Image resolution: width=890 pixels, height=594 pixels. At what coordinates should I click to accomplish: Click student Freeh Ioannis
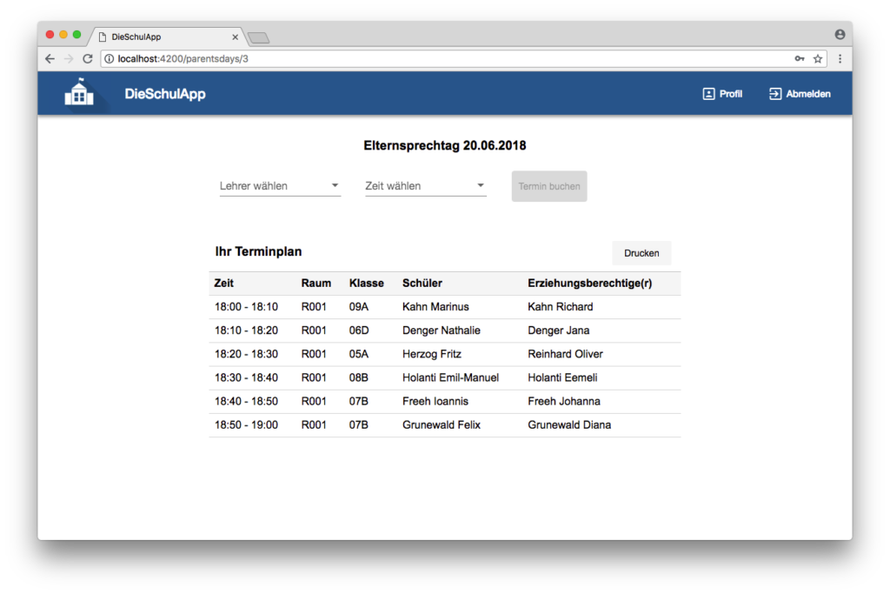(x=435, y=402)
